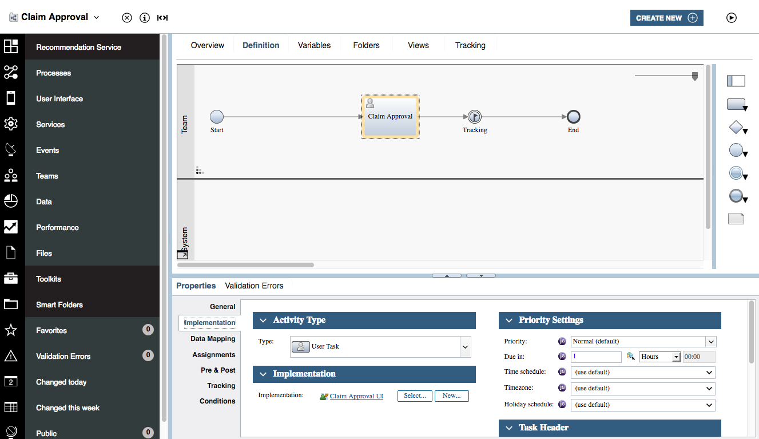This screenshot has height=439, width=759.
Task: Click the Public globe icon
Action: [x=11, y=432]
